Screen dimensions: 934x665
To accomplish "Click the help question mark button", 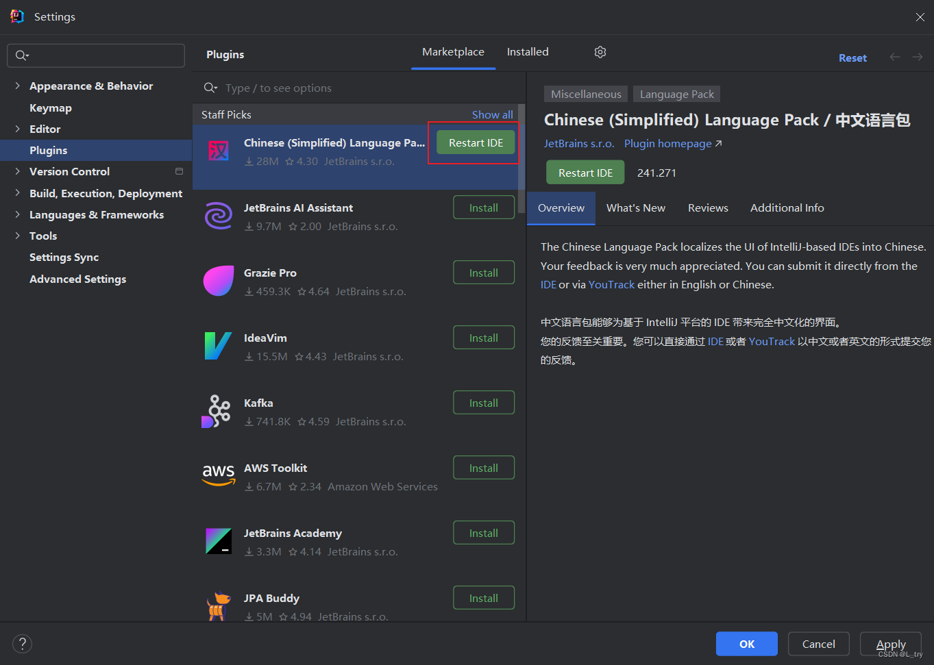I will point(23,644).
